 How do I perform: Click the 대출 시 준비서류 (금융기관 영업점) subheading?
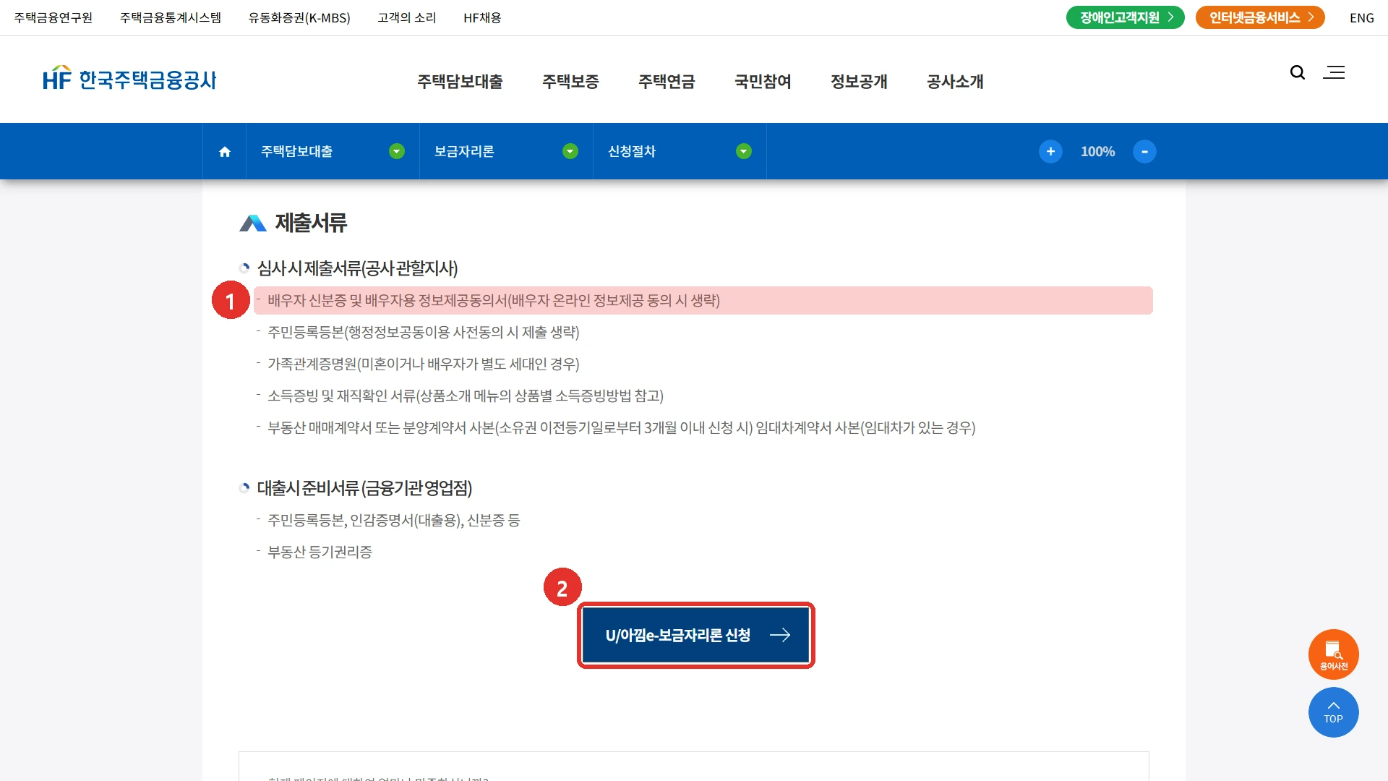click(x=364, y=488)
